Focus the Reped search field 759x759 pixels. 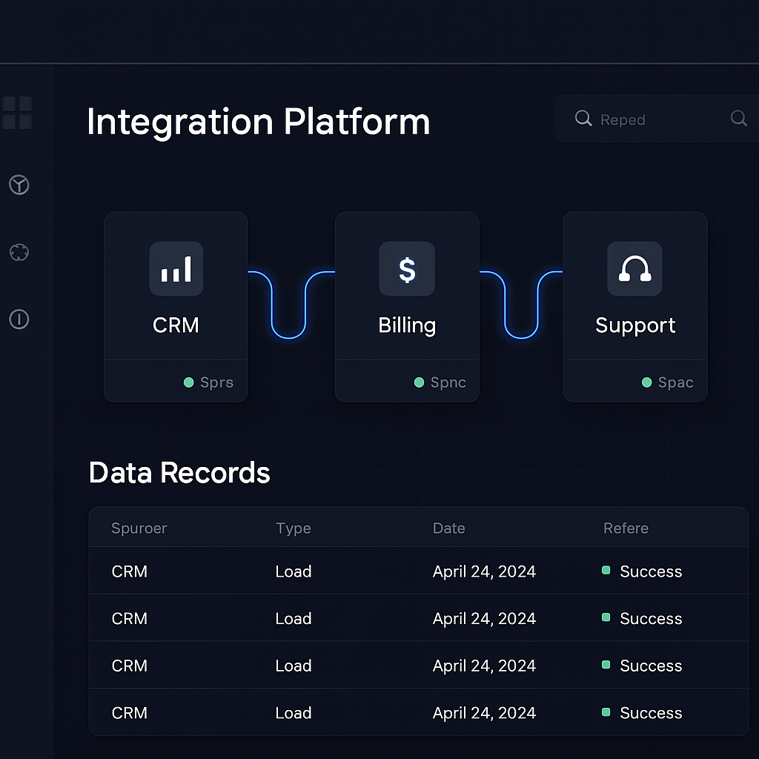tap(657, 119)
